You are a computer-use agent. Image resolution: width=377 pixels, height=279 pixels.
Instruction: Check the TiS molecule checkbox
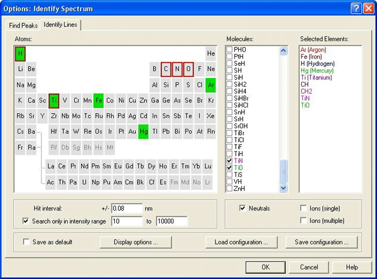pos(229,175)
